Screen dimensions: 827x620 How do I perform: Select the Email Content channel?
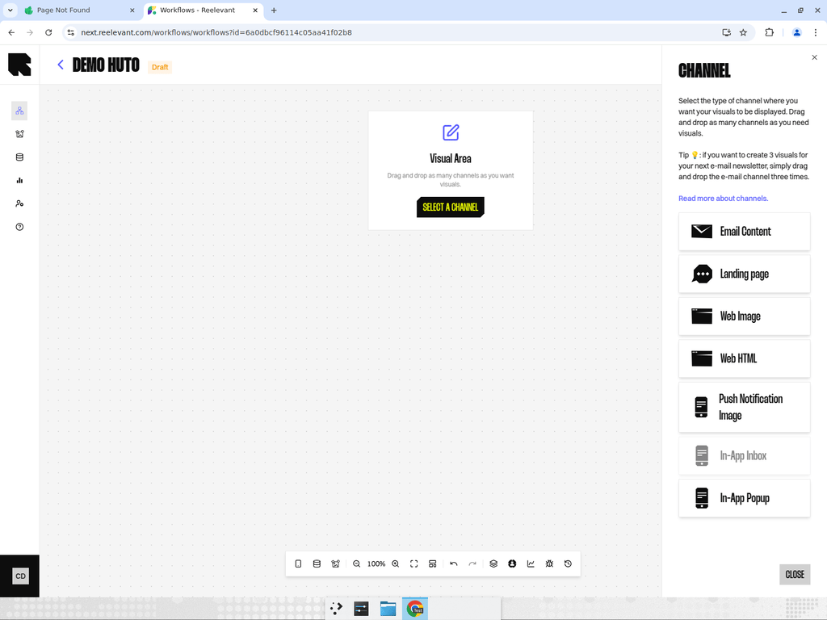[744, 232]
